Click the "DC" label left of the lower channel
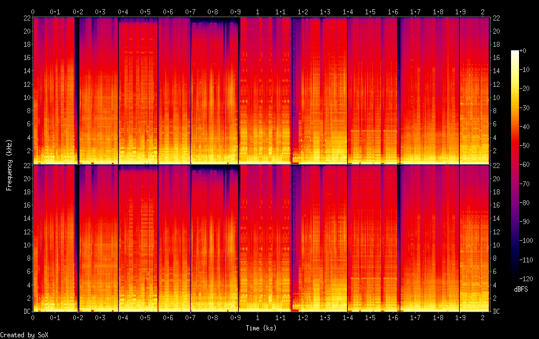 [27, 312]
